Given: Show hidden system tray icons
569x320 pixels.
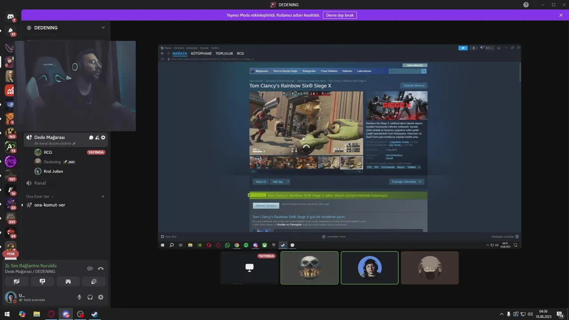Looking at the screenshot, I should click(x=502, y=314).
